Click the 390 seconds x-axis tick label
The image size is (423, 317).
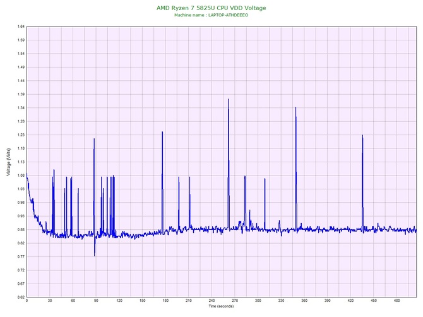pyautogui.click(x=328, y=301)
